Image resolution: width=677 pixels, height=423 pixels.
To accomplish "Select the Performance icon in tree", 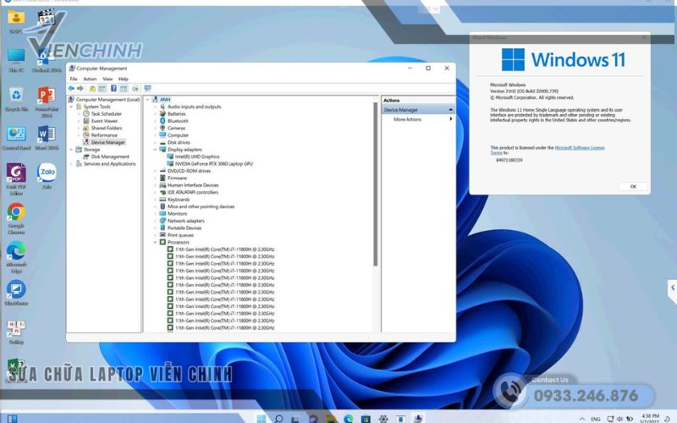I will (x=86, y=135).
